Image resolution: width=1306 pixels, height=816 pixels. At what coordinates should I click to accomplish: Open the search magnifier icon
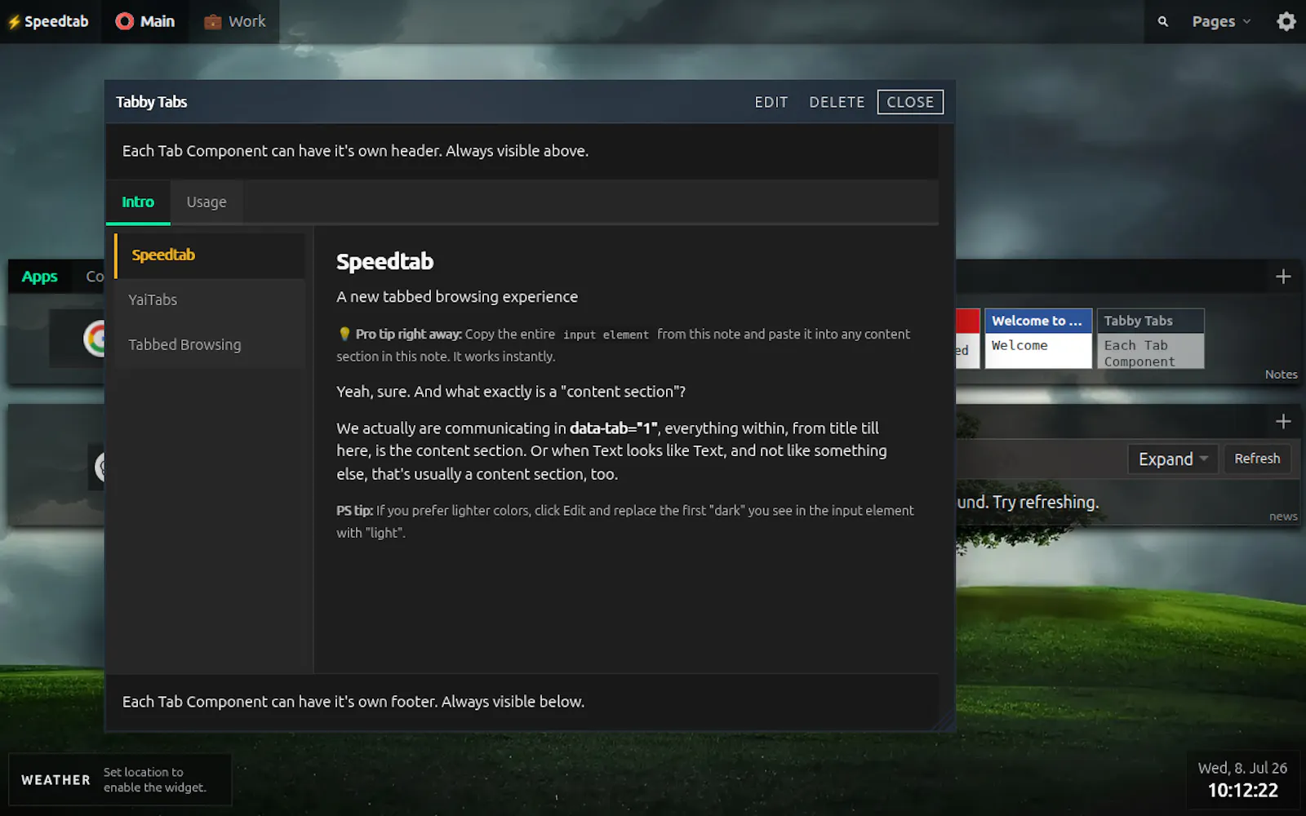tap(1162, 22)
